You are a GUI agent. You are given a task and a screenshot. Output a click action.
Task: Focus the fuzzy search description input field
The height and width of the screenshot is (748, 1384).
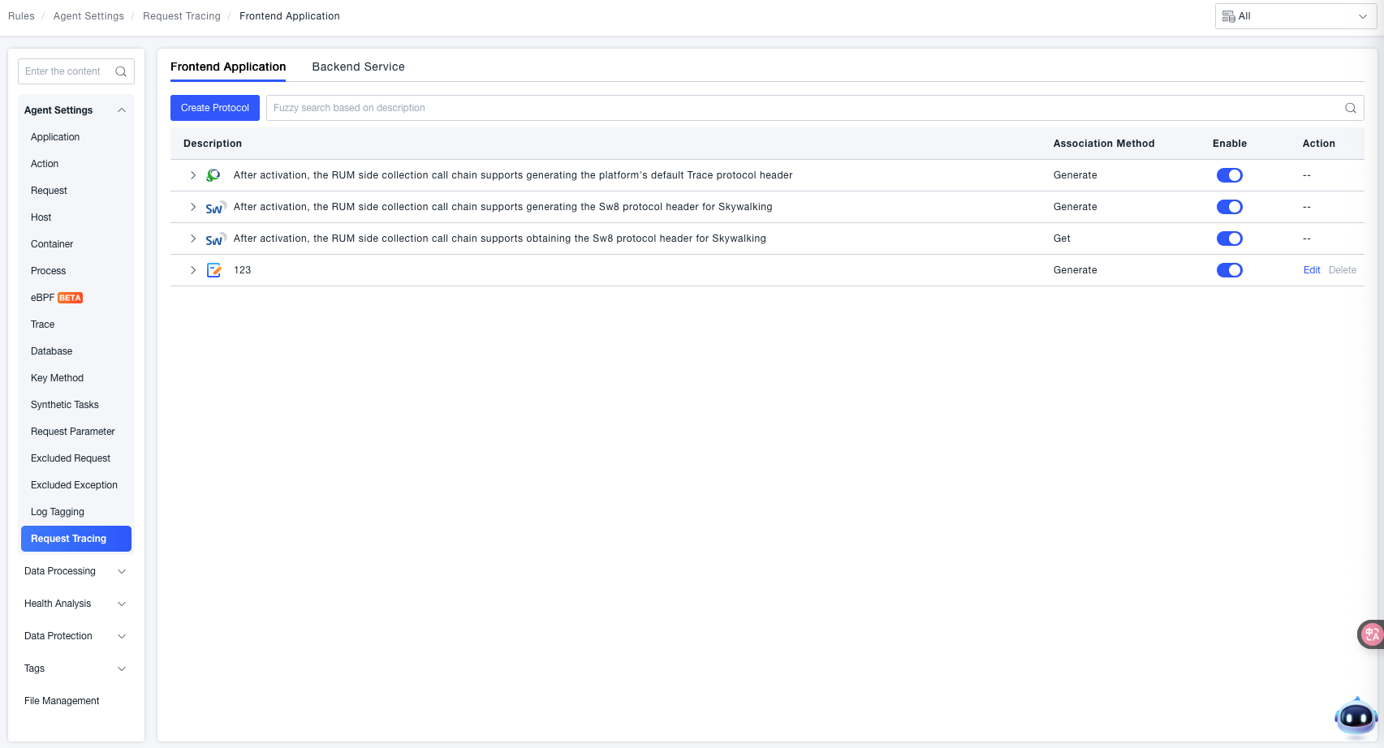tap(804, 108)
